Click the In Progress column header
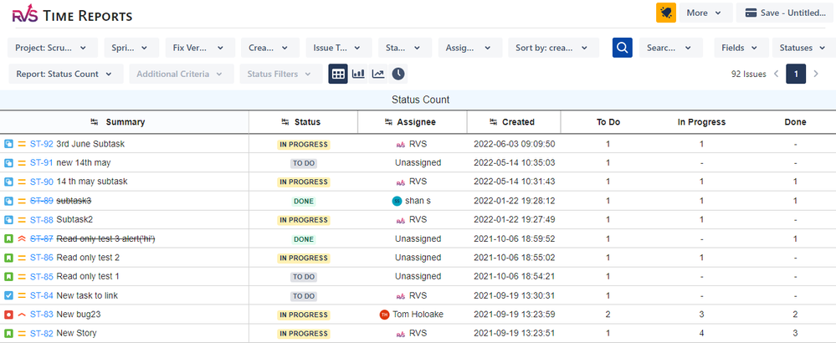 click(701, 122)
